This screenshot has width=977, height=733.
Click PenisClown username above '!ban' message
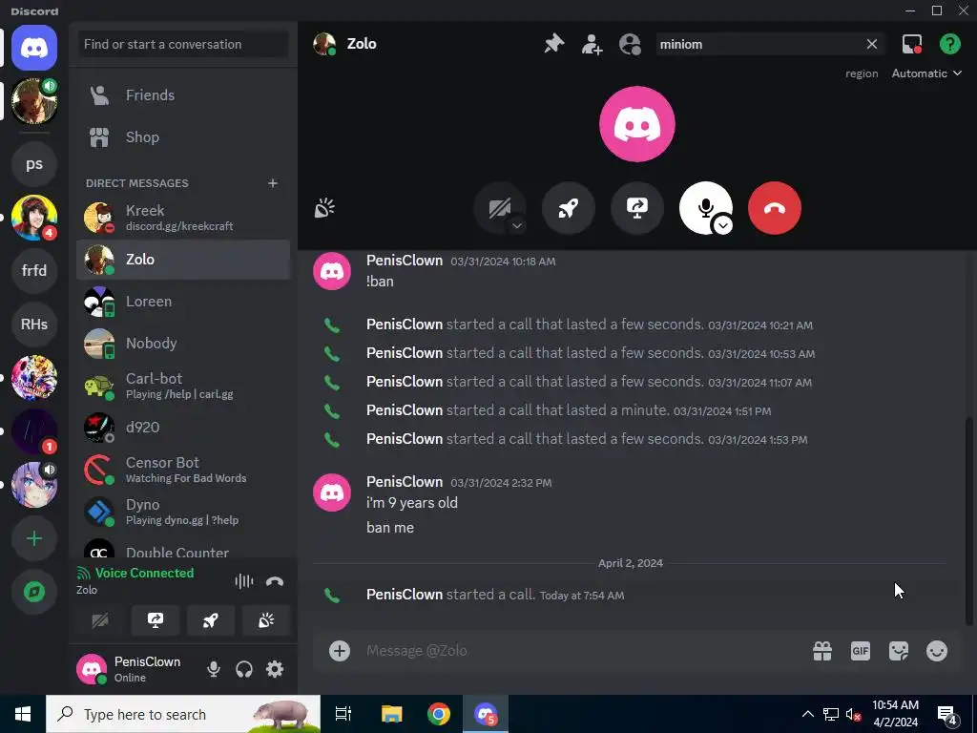[x=405, y=261]
